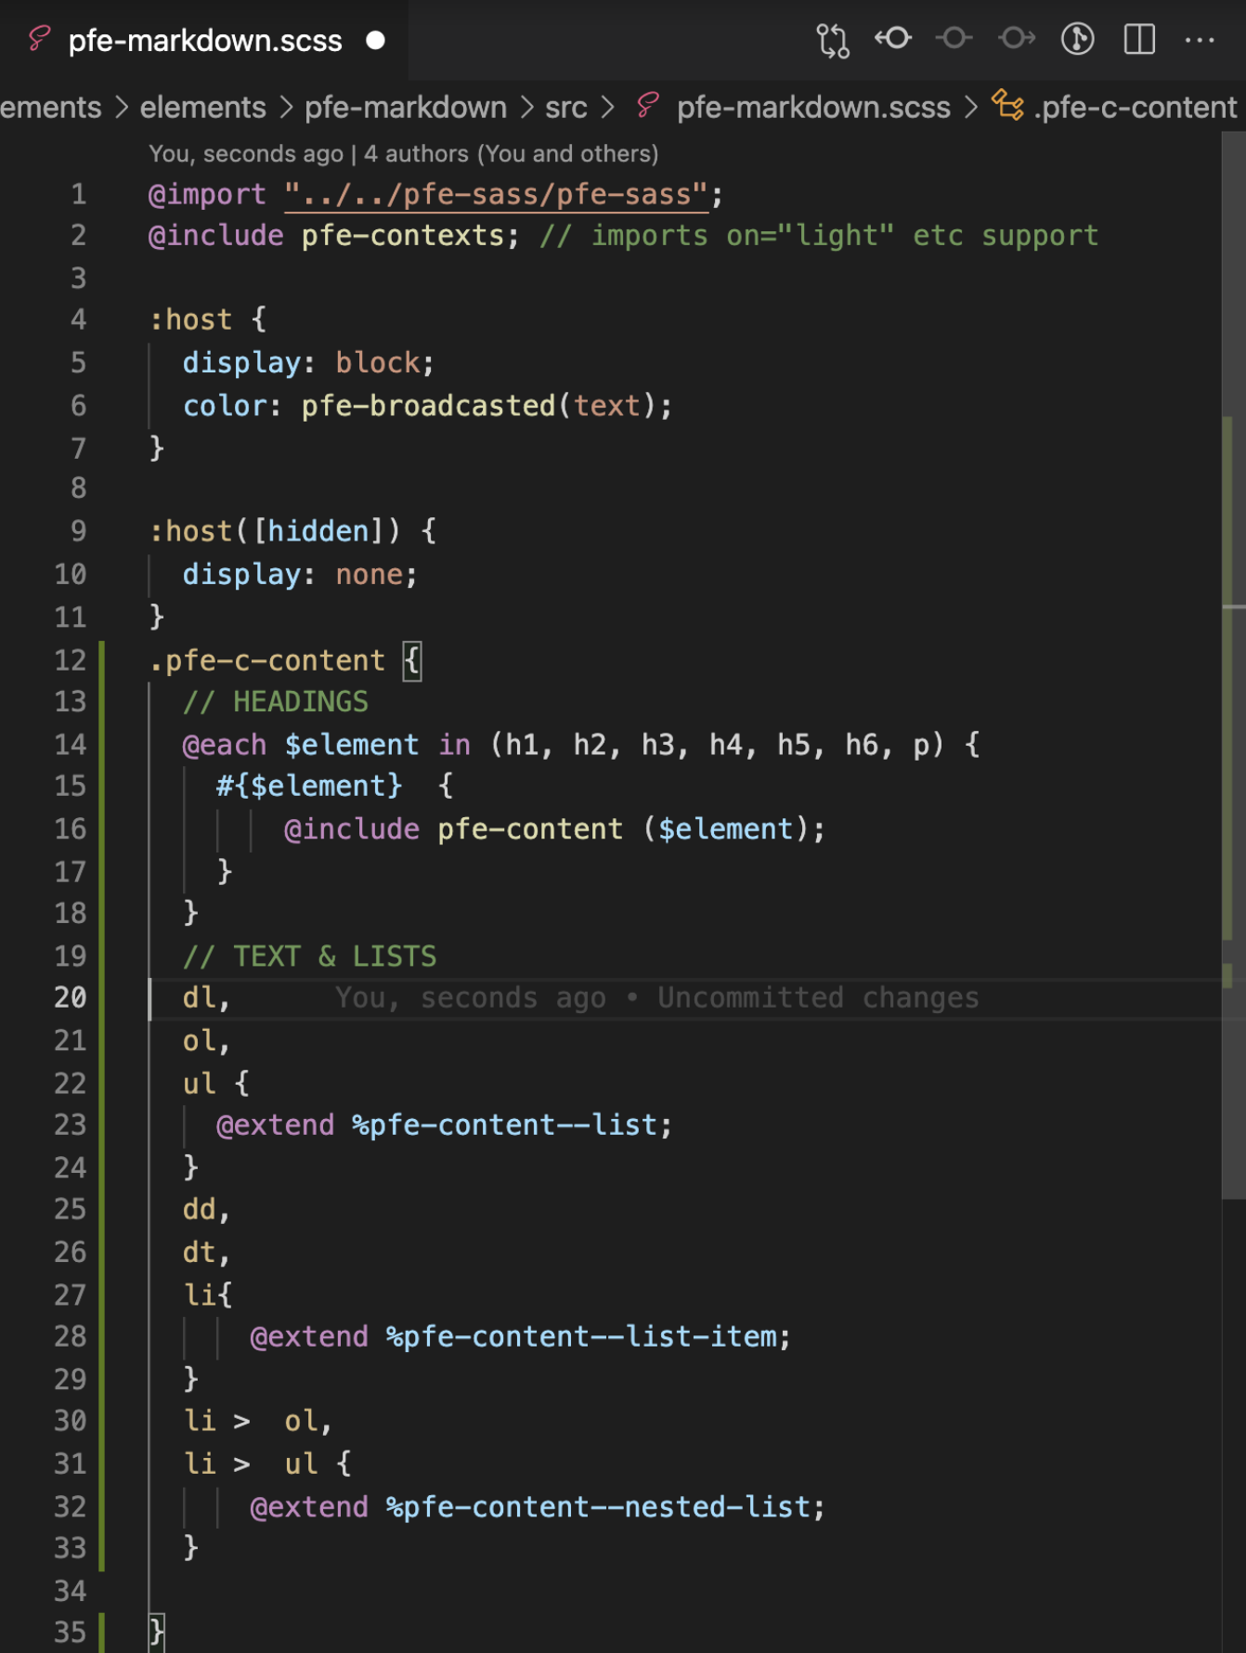Click the ':host([hidden]) {' selector
Image resolution: width=1246 pixels, height=1653 pixels.
(292, 531)
